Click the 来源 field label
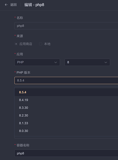The image size is (118, 160). click(x=20, y=36)
